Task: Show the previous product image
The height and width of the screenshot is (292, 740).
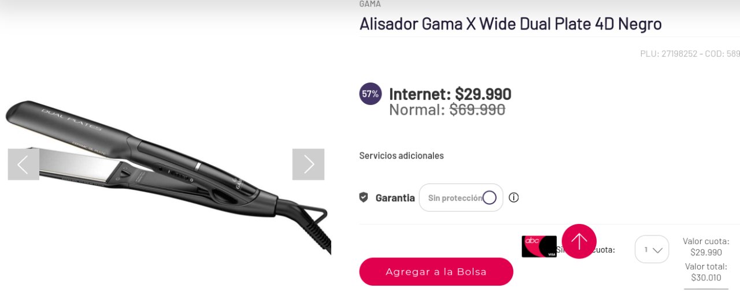Action: click(24, 164)
